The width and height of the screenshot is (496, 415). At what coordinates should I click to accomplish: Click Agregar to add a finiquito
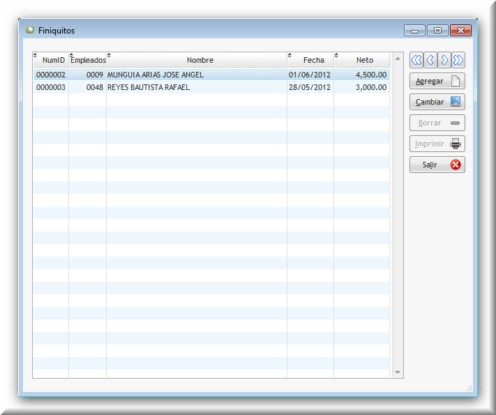pos(437,81)
